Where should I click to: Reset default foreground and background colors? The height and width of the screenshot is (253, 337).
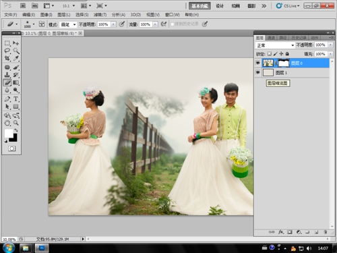tap(5, 141)
